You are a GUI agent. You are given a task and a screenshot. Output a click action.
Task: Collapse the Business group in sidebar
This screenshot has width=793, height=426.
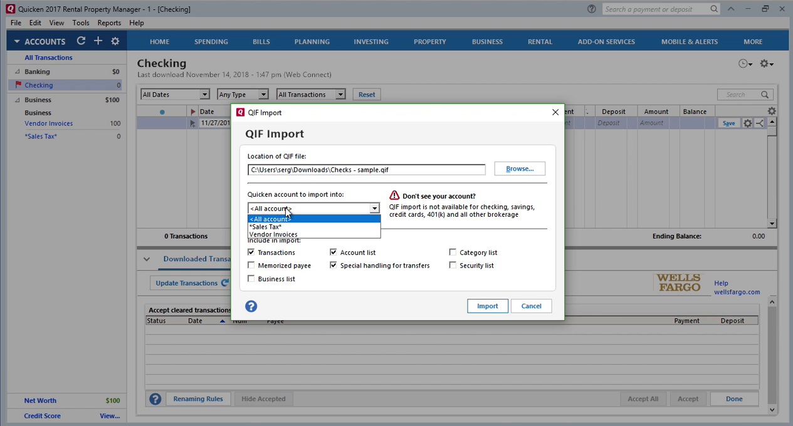tap(18, 100)
